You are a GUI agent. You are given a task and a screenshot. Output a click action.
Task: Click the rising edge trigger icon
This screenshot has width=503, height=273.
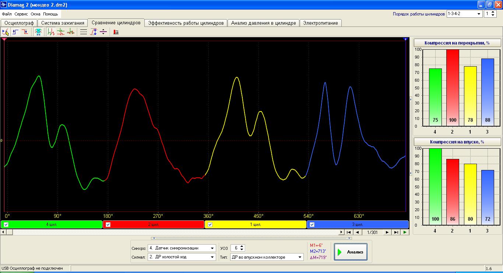point(15,32)
